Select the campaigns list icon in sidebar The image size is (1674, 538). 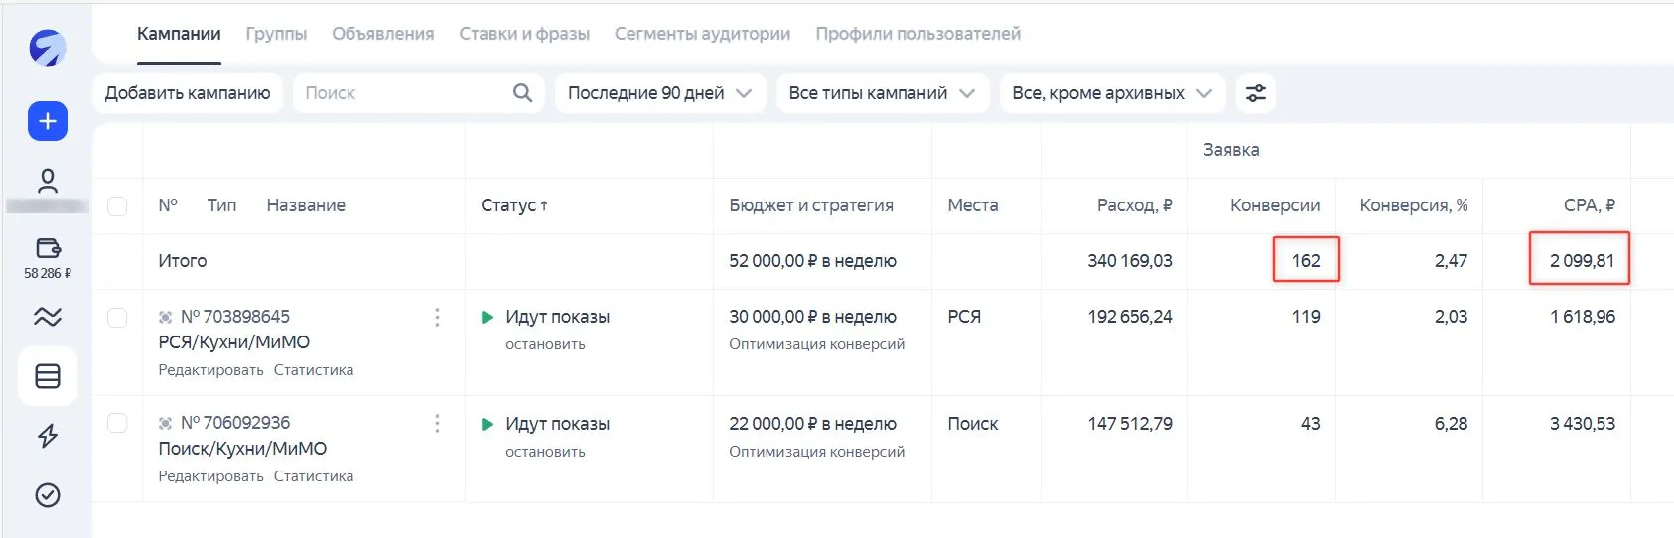pyautogui.click(x=47, y=376)
